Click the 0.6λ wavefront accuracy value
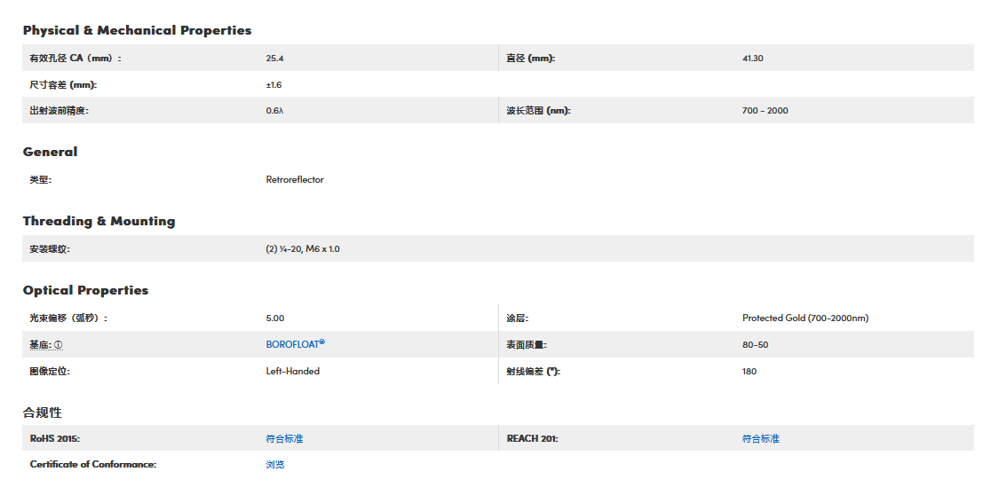 point(274,111)
